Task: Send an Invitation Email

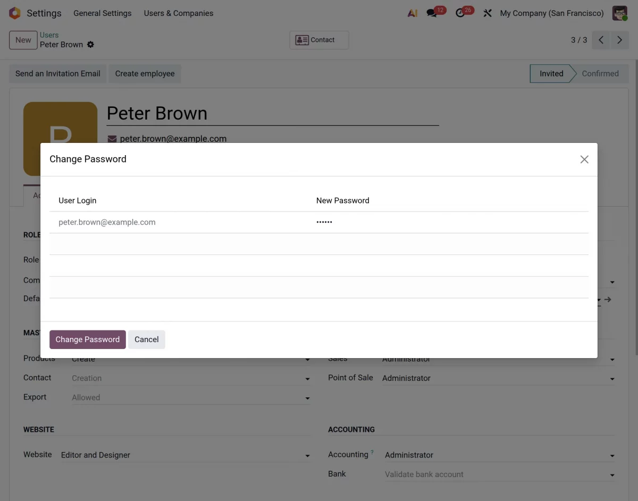Action: 58,74
